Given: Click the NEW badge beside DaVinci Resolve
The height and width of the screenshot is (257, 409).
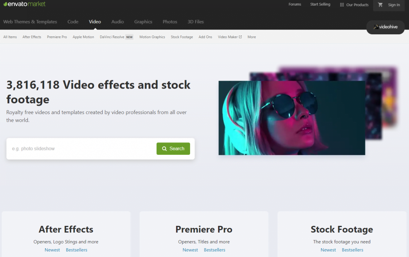Looking at the screenshot, I should pos(129,37).
